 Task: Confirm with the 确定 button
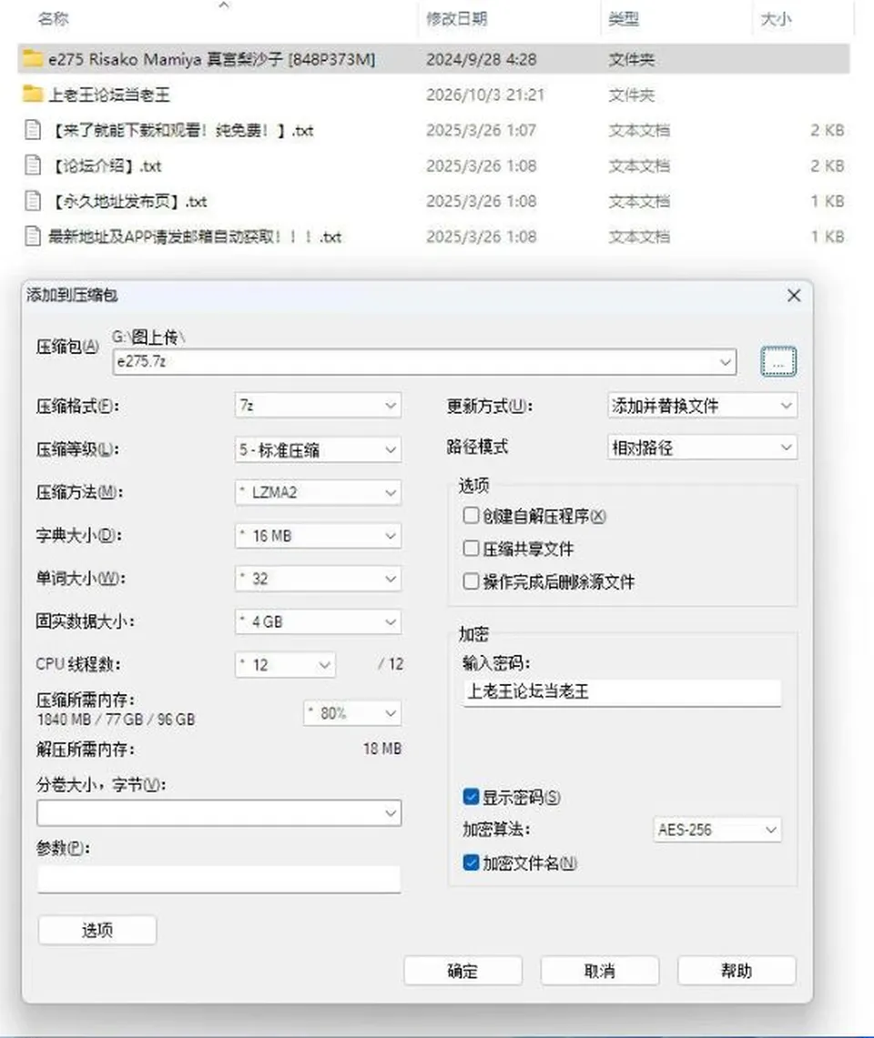tap(462, 971)
